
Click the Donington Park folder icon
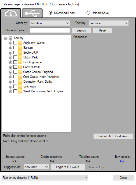point(20,82)
